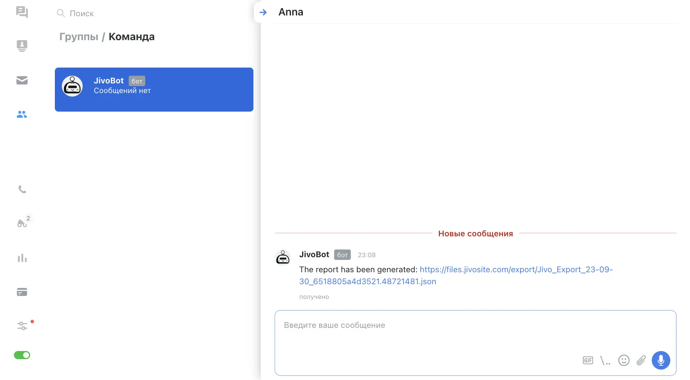Click the Группы breadcrumb
Viewport: 690px width, 380px height.
click(x=79, y=37)
